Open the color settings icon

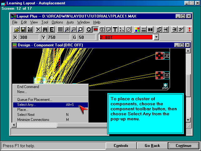[x=137, y=29]
